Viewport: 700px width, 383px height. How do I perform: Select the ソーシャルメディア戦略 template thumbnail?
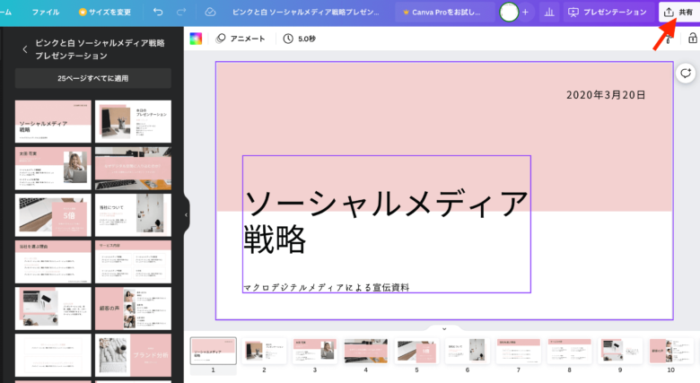tap(53, 121)
